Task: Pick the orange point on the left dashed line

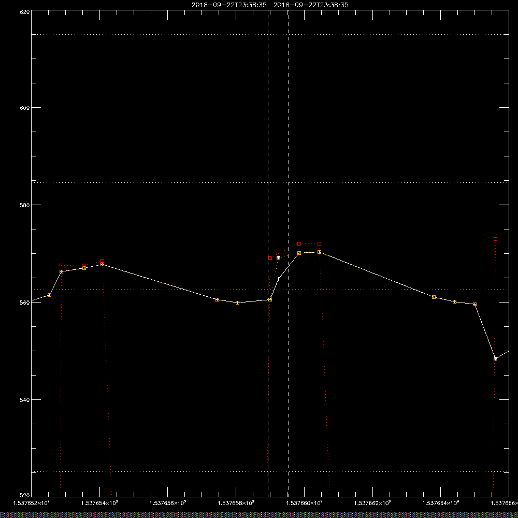Action: click(270, 299)
